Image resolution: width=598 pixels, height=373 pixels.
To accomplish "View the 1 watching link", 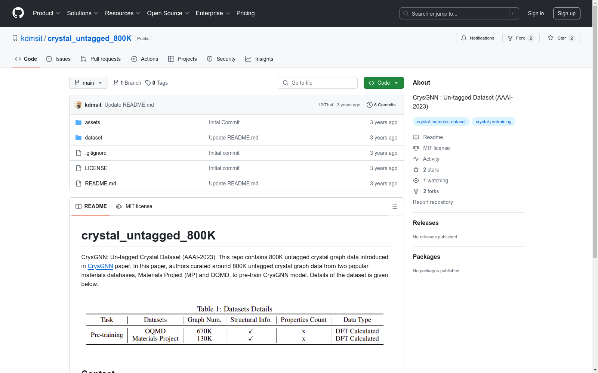I will (x=431, y=181).
